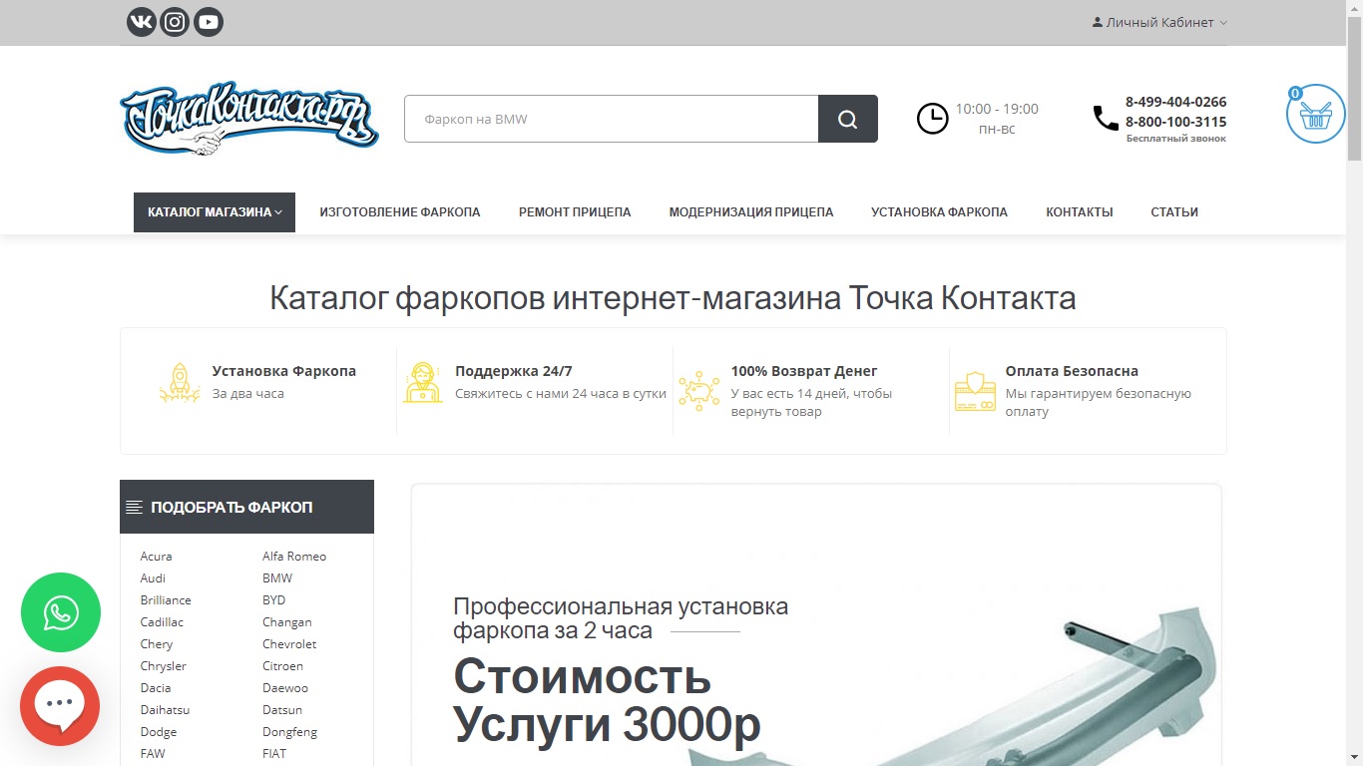Click the search magnifier button
The height and width of the screenshot is (766, 1363).
click(x=848, y=119)
